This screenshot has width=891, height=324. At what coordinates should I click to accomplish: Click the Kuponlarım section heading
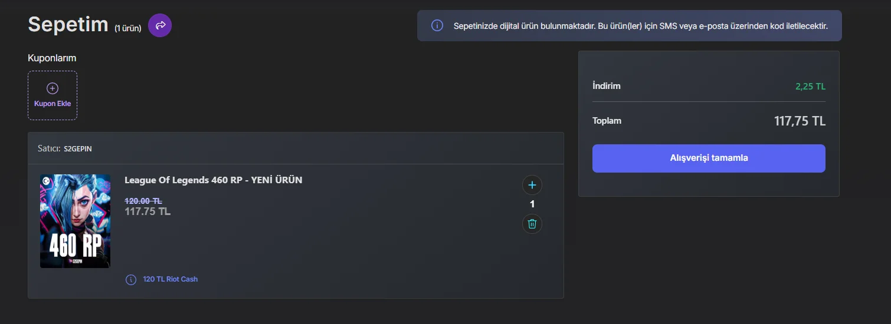52,58
